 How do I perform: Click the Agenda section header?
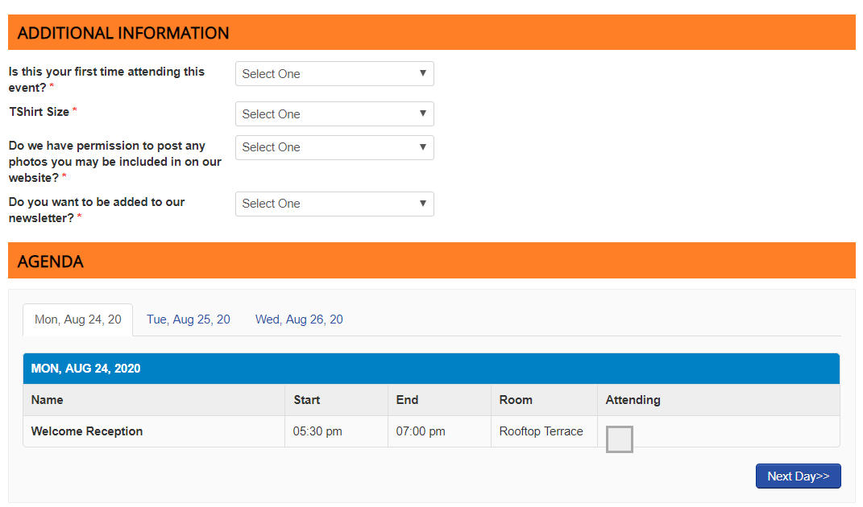tap(50, 262)
